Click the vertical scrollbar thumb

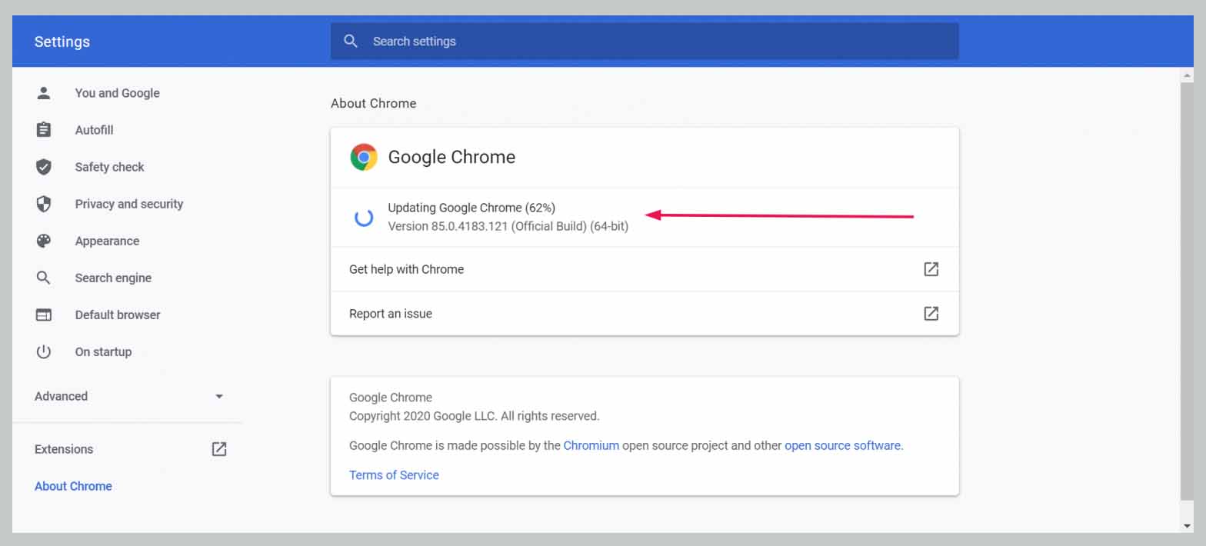[1188, 291]
